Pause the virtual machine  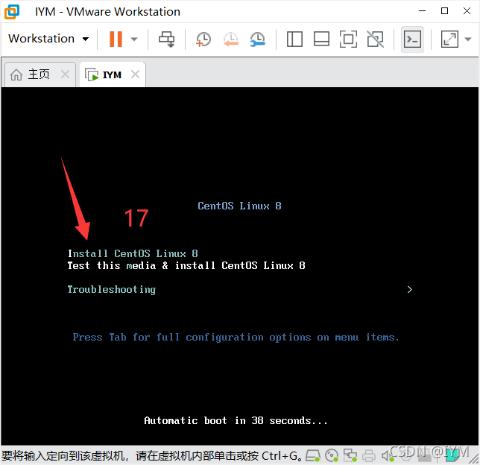pos(116,39)
